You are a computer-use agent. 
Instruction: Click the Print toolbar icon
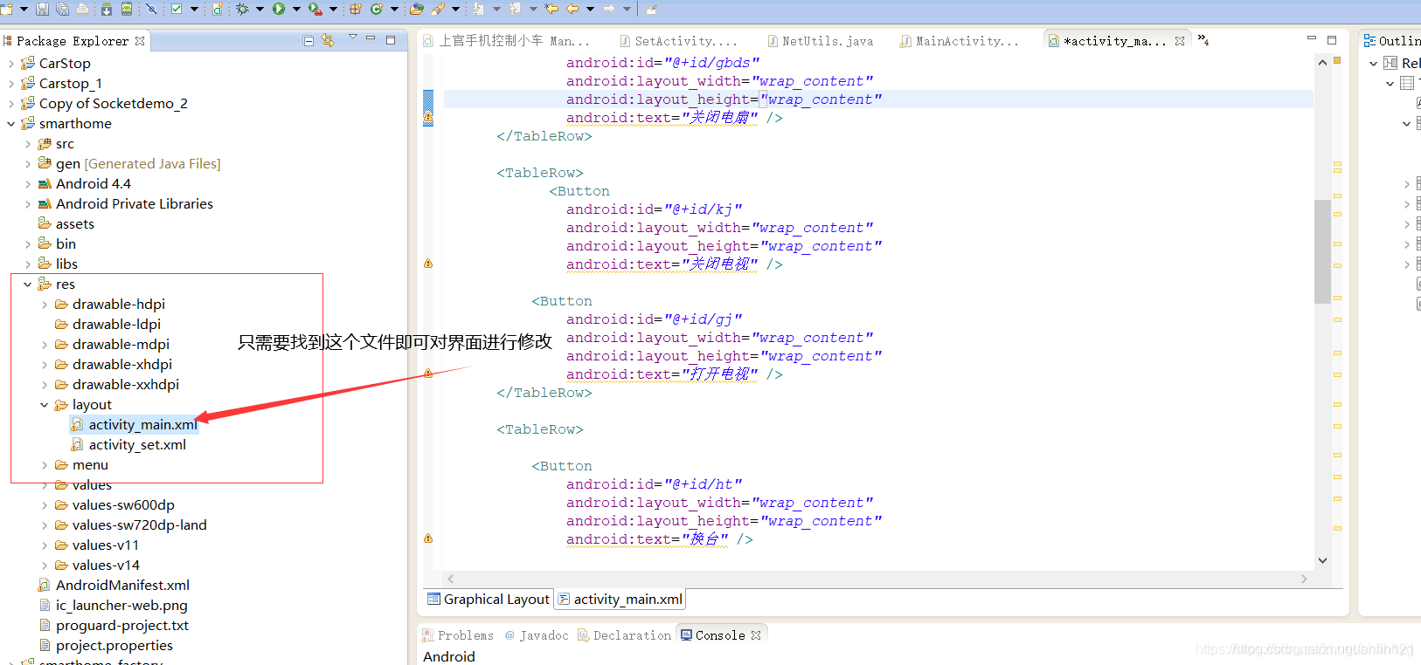[x=83, y=9]
